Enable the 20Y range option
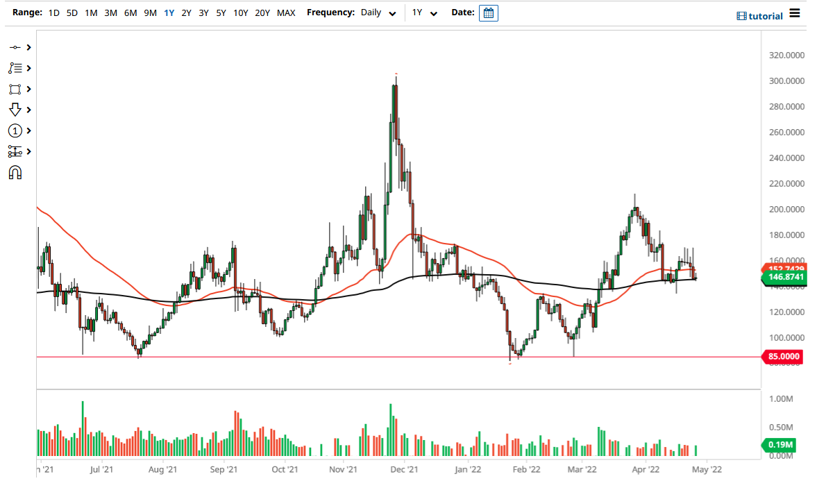The height and width of the screenshot is (481, 817). [x=262, y=12]
